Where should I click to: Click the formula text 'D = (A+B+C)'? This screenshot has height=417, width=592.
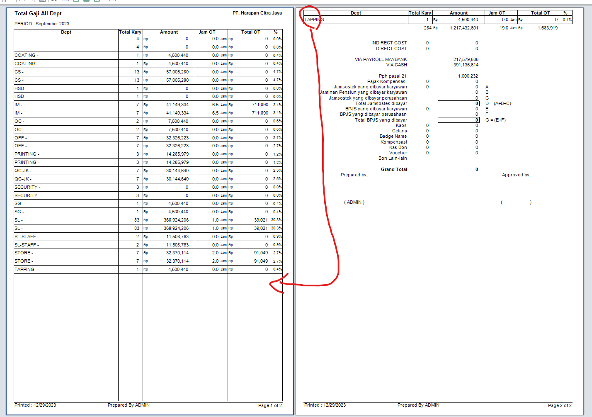[498, 104]
